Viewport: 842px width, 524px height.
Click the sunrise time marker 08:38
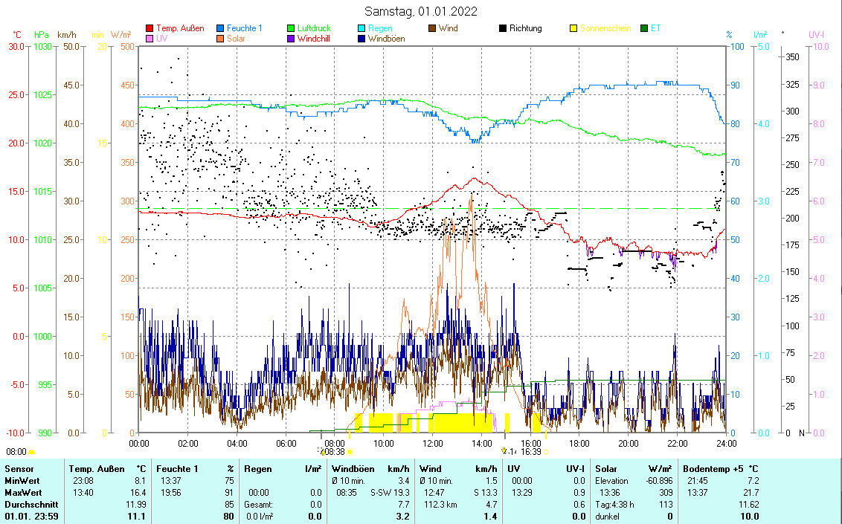[x=334, y=451]
